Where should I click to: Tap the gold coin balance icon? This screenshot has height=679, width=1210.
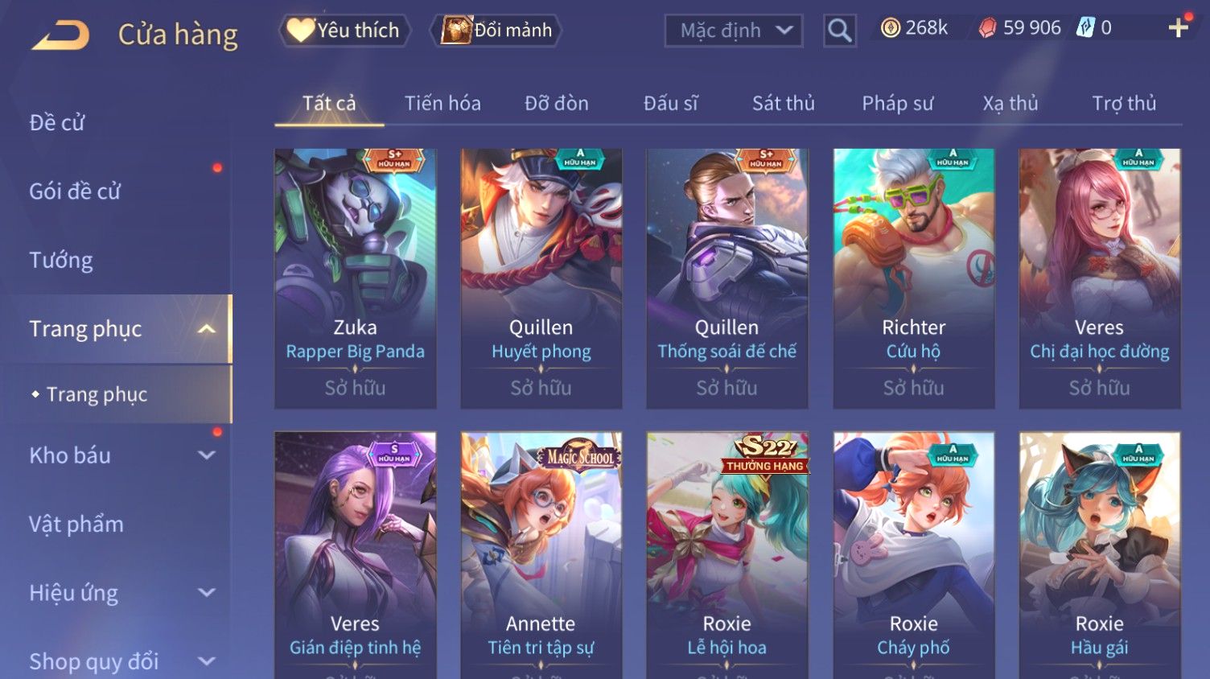click(890, 28)
